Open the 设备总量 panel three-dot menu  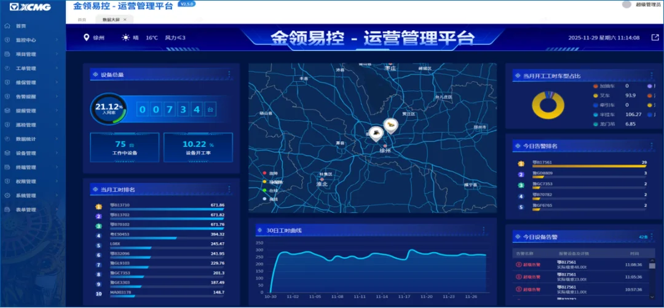[x=229, y=75]
